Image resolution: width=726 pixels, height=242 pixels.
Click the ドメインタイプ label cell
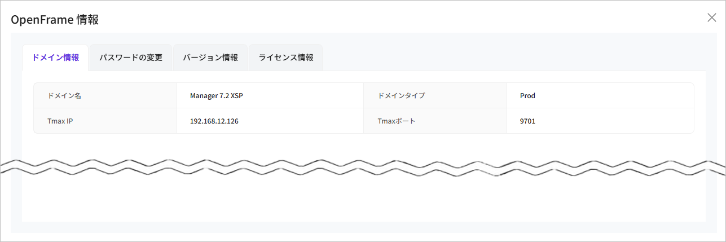(x=401, y=96)
